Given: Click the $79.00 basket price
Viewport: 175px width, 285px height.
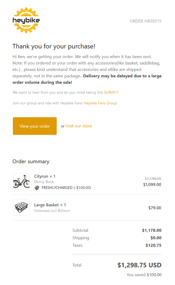Looking at the screenshot, I should point(155,208).
